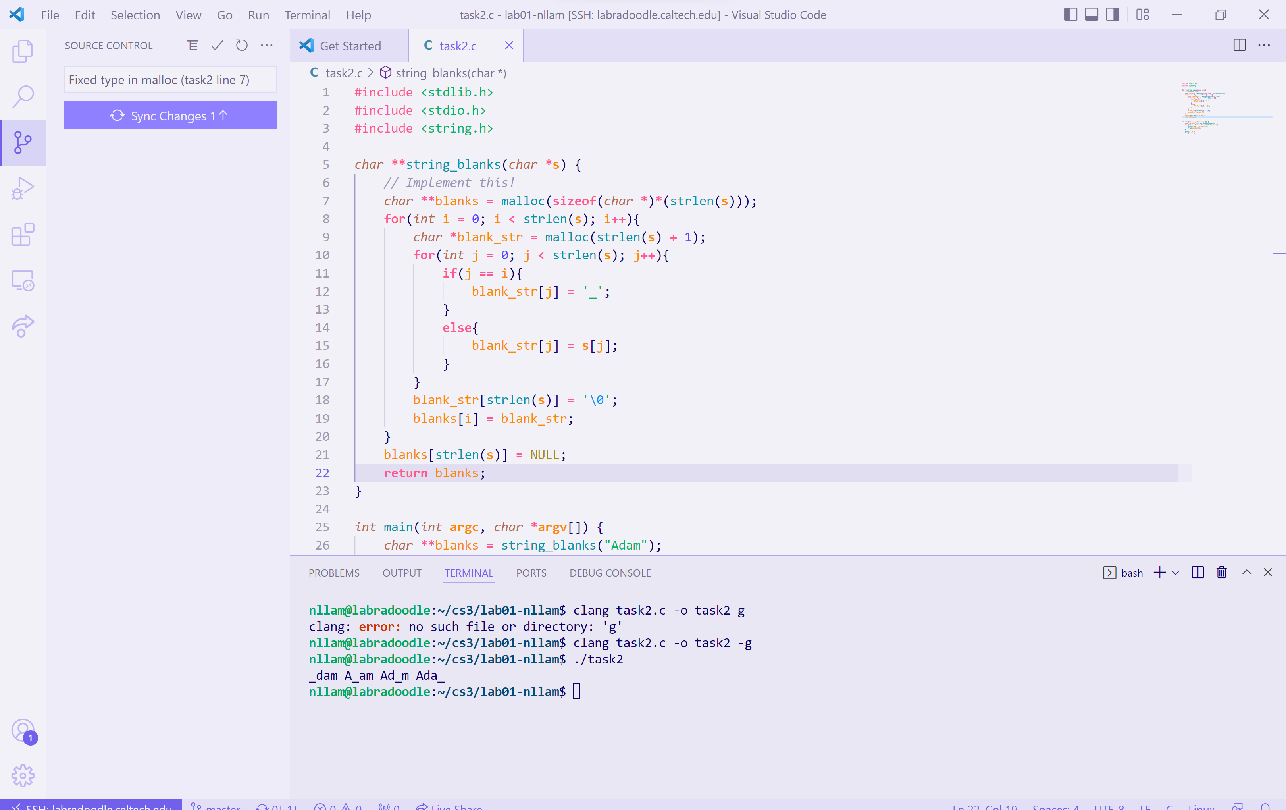This screenshot has height=810, width=1286.
Task: Switch to the Get Started tab
Action: coord(349,46)
